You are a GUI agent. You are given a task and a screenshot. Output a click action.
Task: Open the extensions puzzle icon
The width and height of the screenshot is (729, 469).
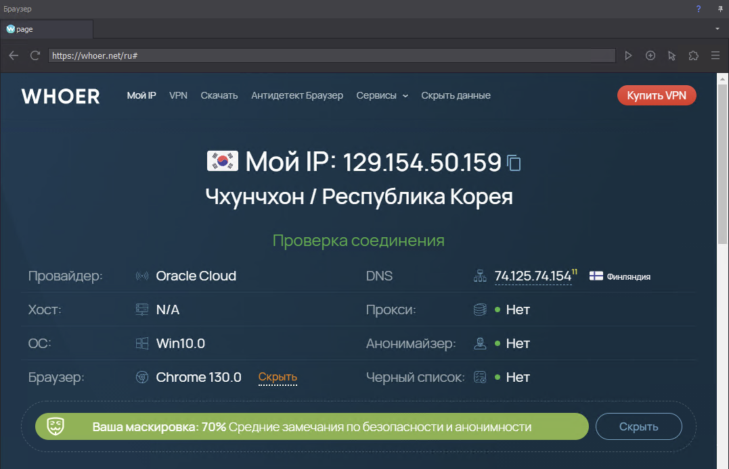pos(694,55)
